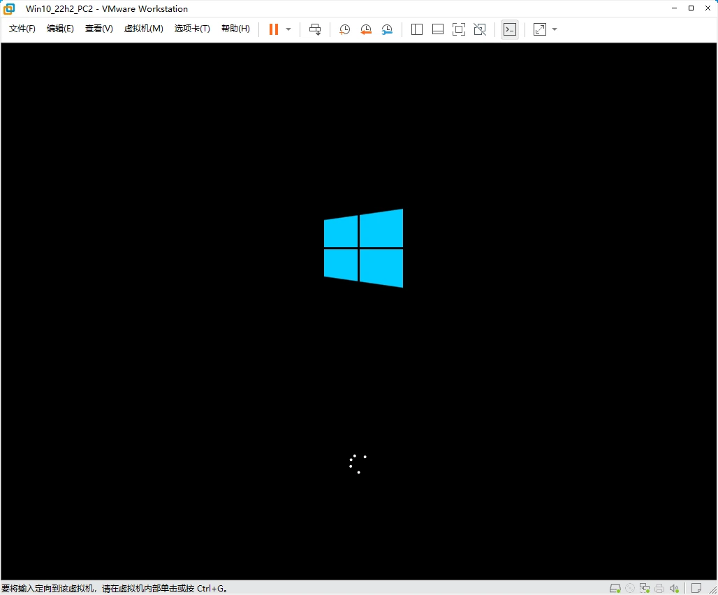The width and height of the screenshot is (718, 595).
Task: Click the network adapter status icon
Action: tap(645, 588)
